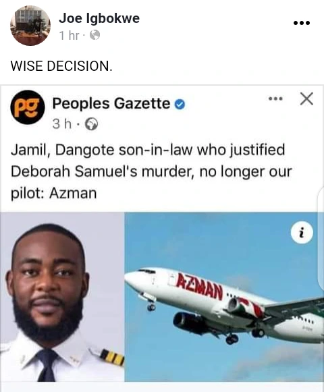Open the pilot portrait photo

click(62, 297)
